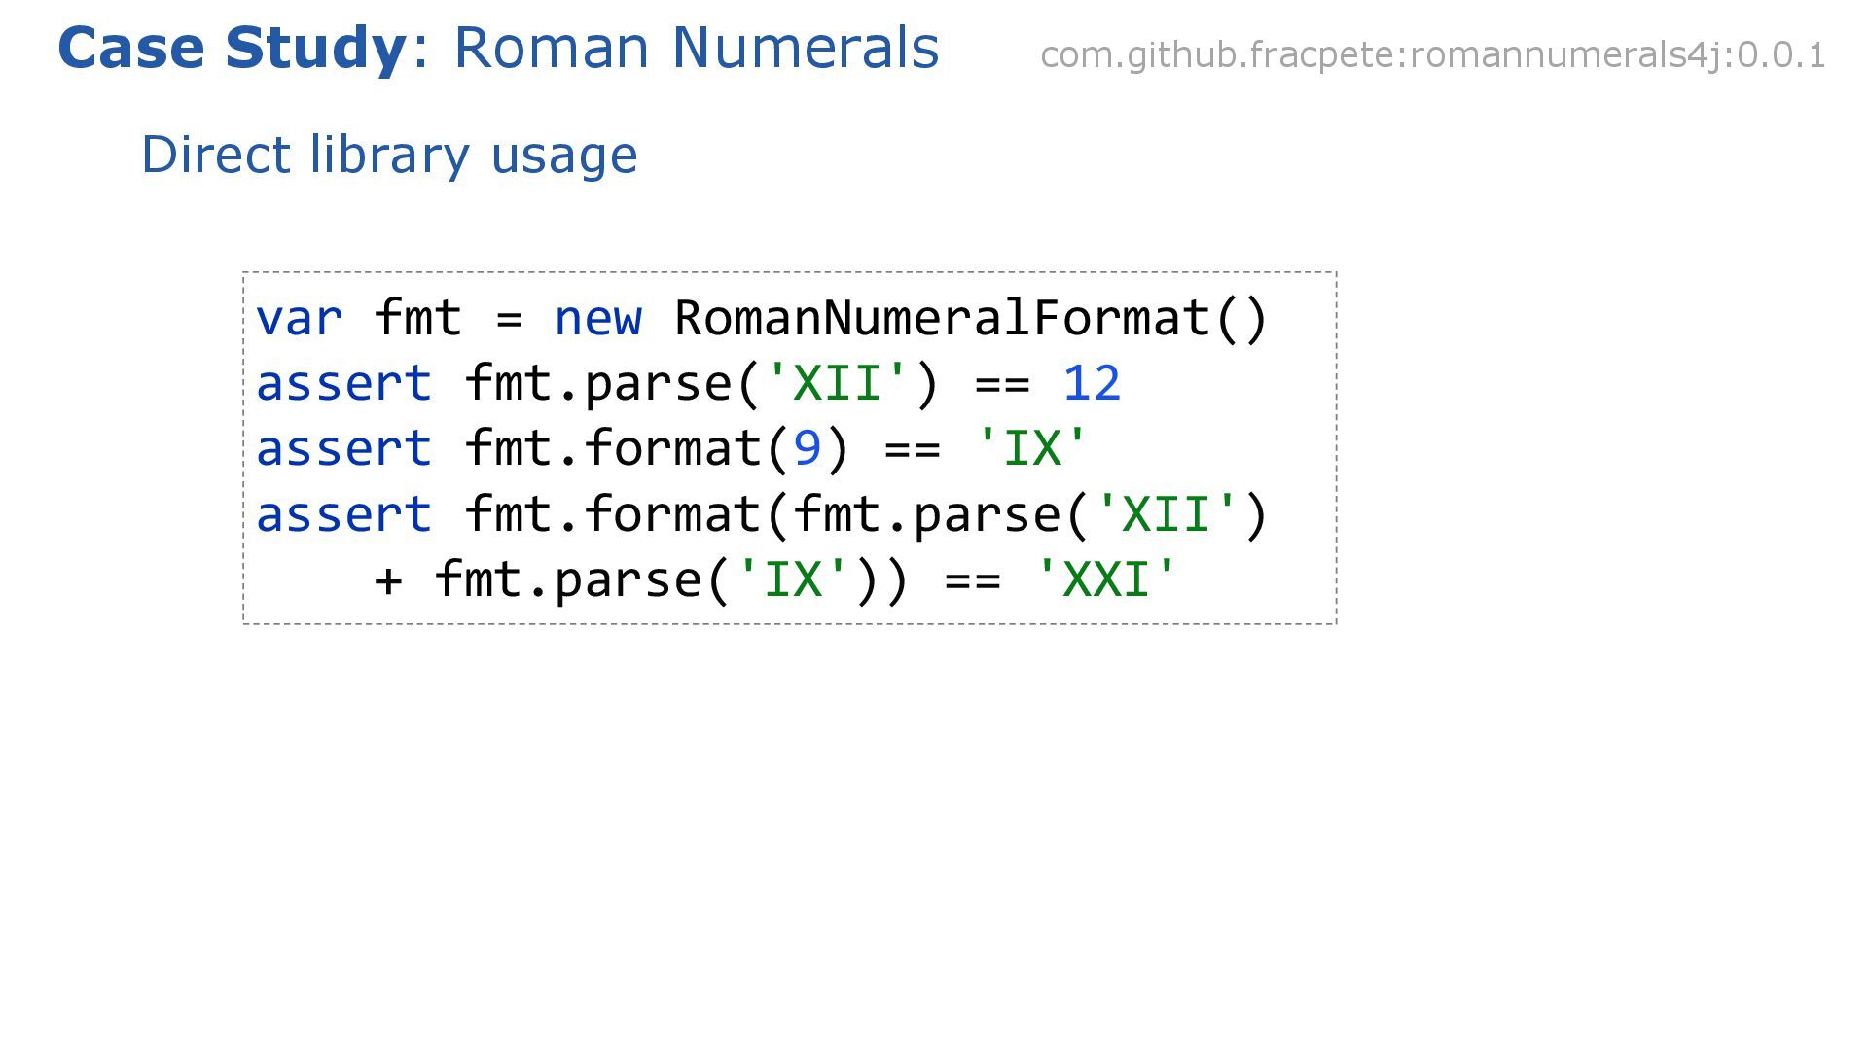This screenshot has width=1868, height=1050.
Task: Click the 'Case Study' bold title text
Action: tap(232, 49)
